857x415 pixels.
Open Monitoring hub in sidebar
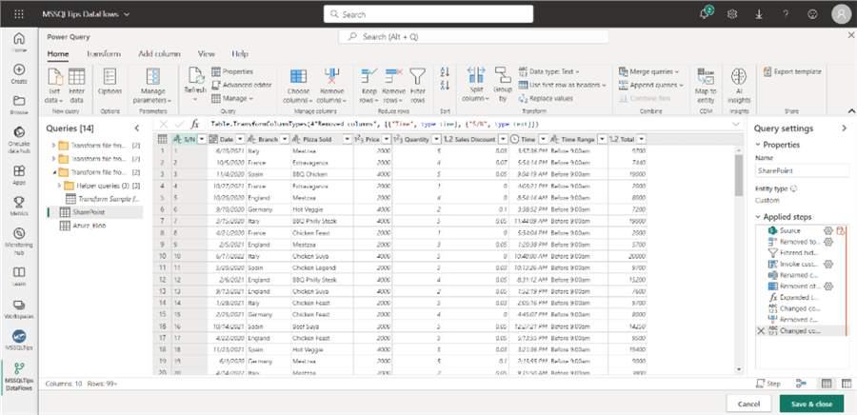click(19, 240)
